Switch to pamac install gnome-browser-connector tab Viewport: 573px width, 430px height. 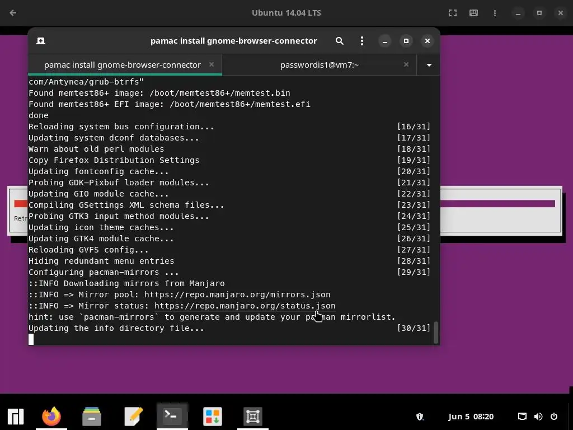[125, 65]
